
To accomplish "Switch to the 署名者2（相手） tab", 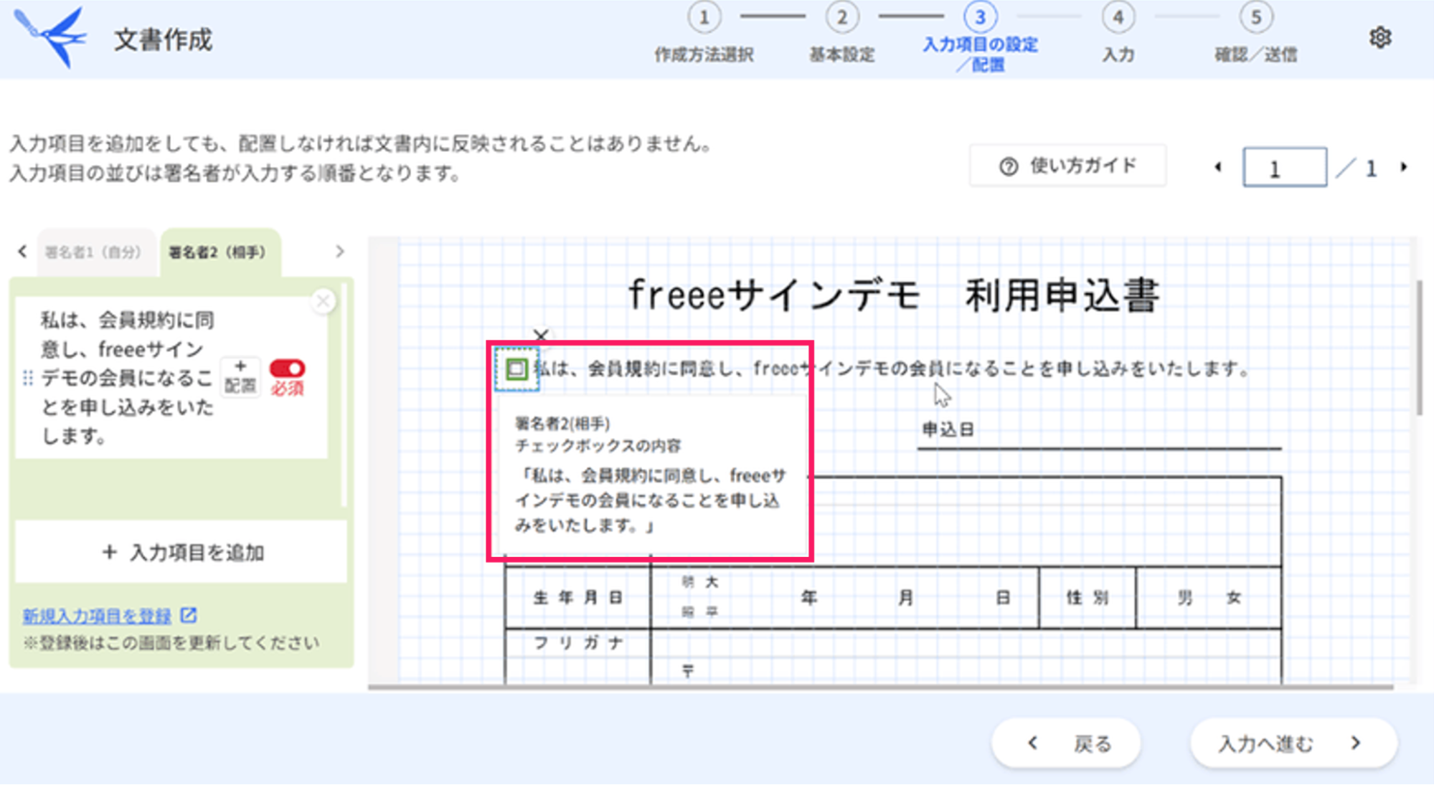I will point(219,252).
